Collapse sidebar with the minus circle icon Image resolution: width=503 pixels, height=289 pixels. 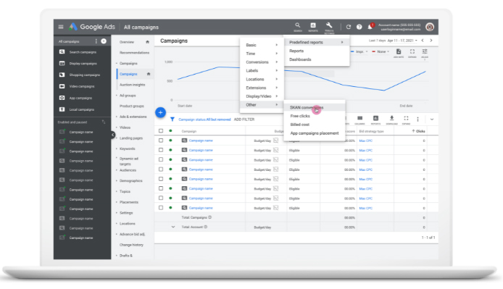[104, 41]
